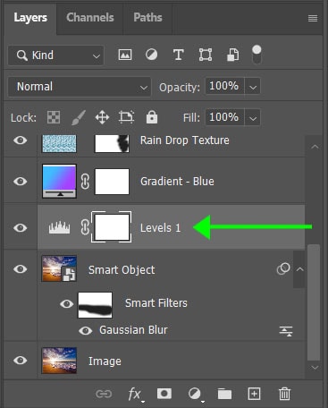Collapse the Smart Object filters list
The image size is (328, 408).
(299, 269)
